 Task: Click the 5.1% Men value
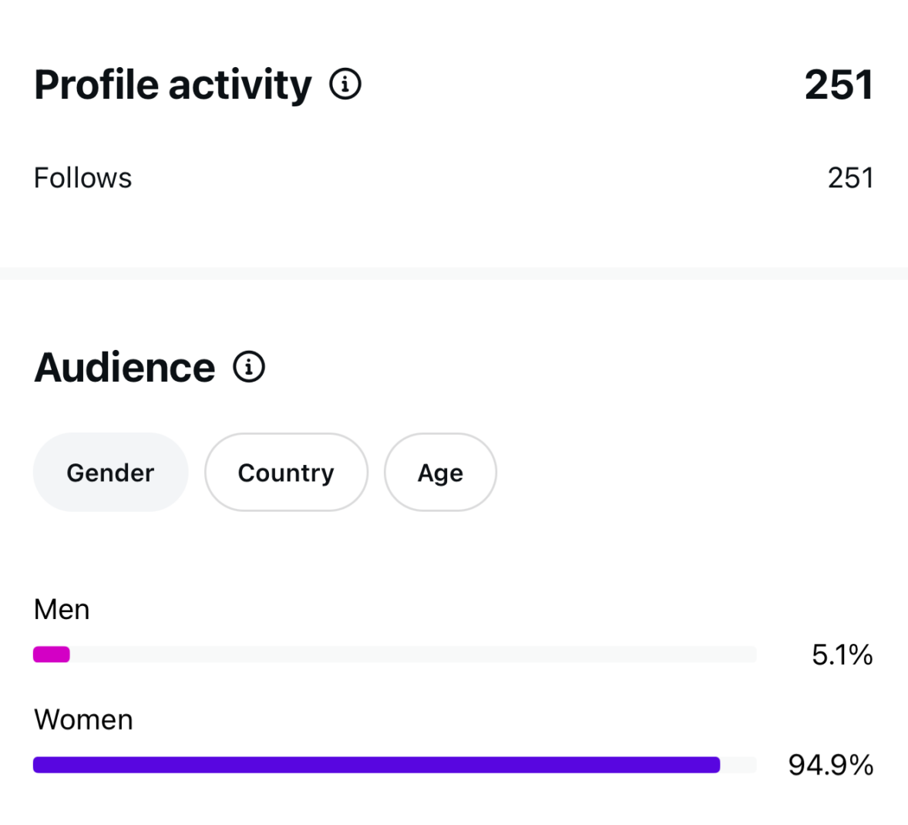tap(842, 655)
